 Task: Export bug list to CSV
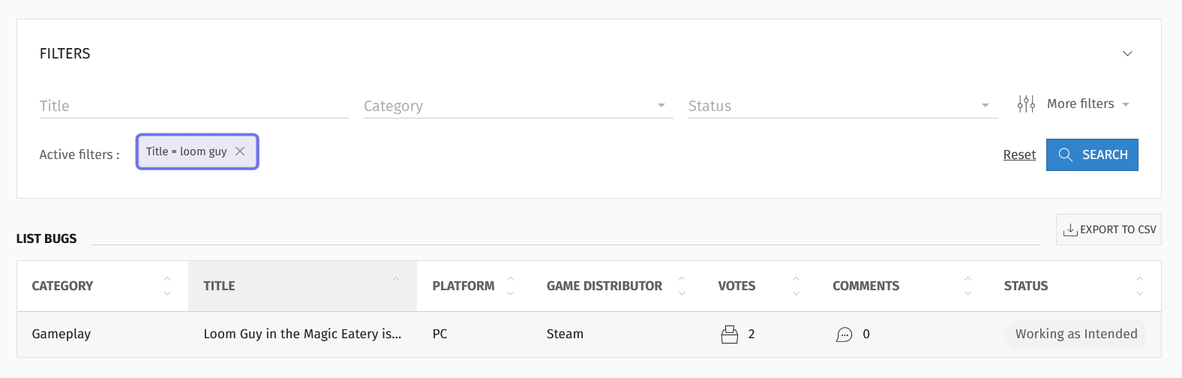1108,229
